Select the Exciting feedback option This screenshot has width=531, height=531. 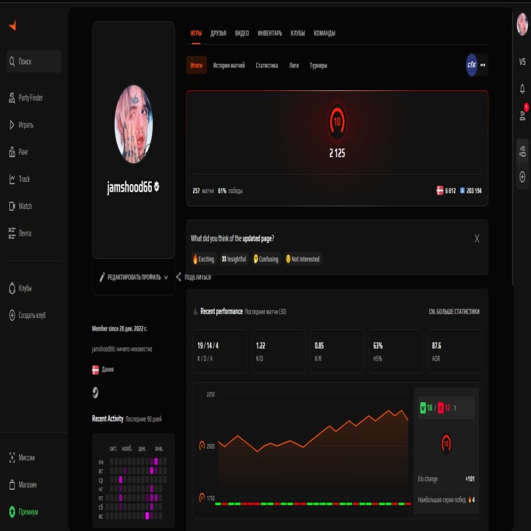(204, 259)
